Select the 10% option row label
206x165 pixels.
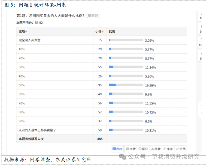(x=22, y=49)
